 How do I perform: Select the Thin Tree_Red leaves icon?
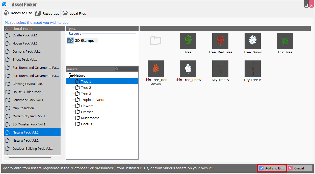pos(155,69)
